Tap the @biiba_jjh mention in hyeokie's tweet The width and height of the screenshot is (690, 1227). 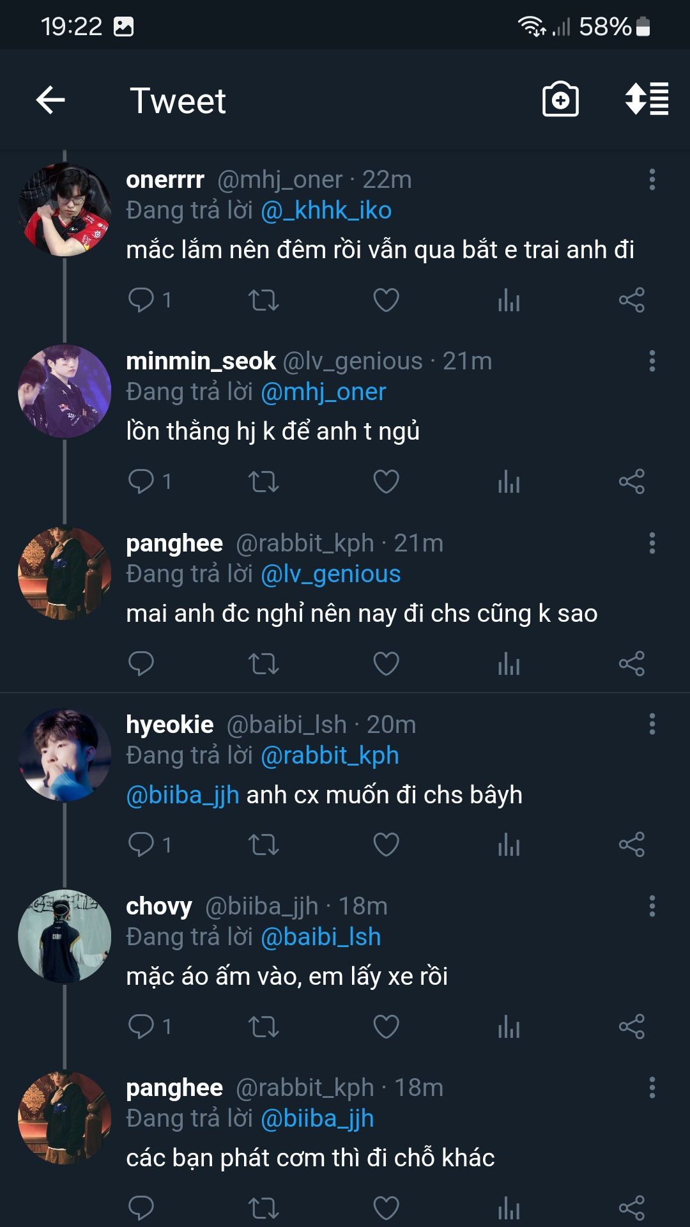point(183,795)
